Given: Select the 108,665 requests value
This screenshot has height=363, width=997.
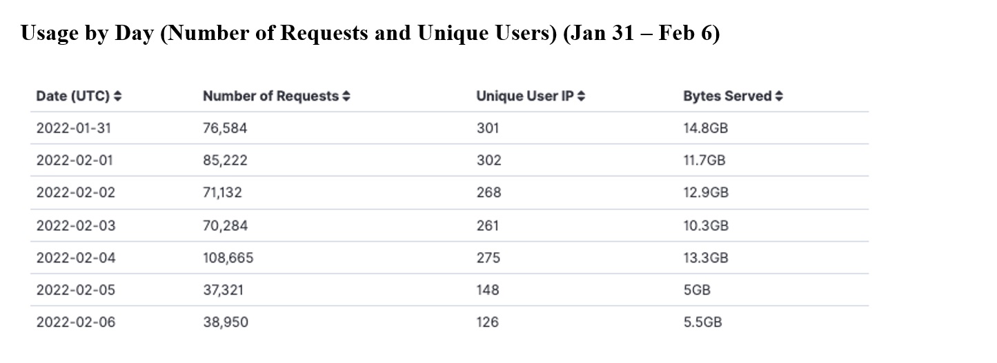Looking at the screenshot, I should tap(228, 258).
